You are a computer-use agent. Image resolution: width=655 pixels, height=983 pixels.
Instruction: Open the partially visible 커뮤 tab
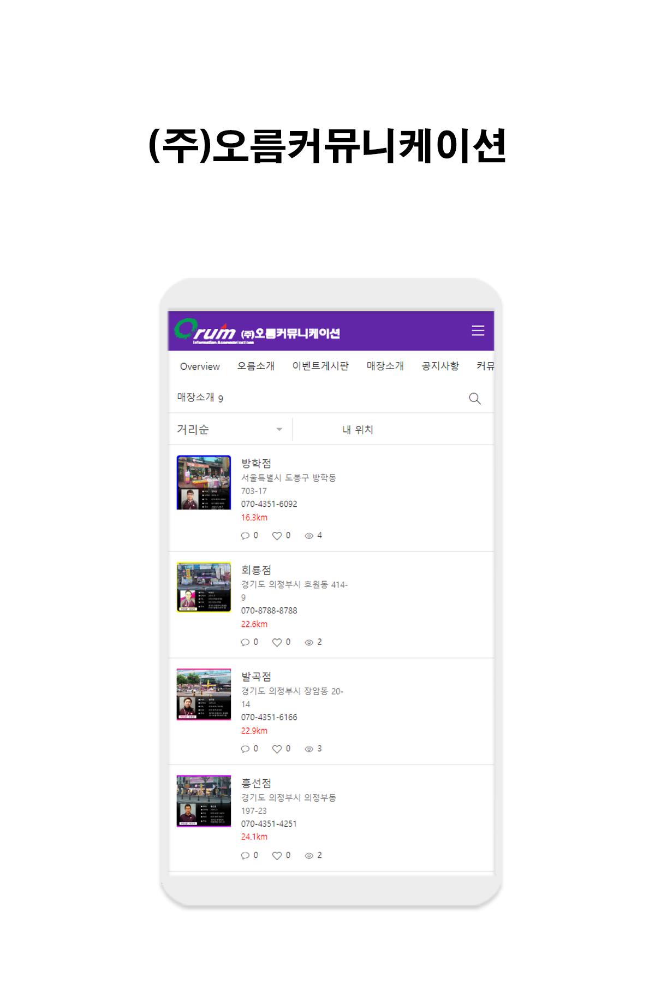pos(485,366)
